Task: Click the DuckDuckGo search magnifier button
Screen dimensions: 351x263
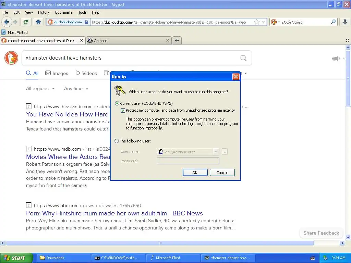Action: click(x=243, y=58)
